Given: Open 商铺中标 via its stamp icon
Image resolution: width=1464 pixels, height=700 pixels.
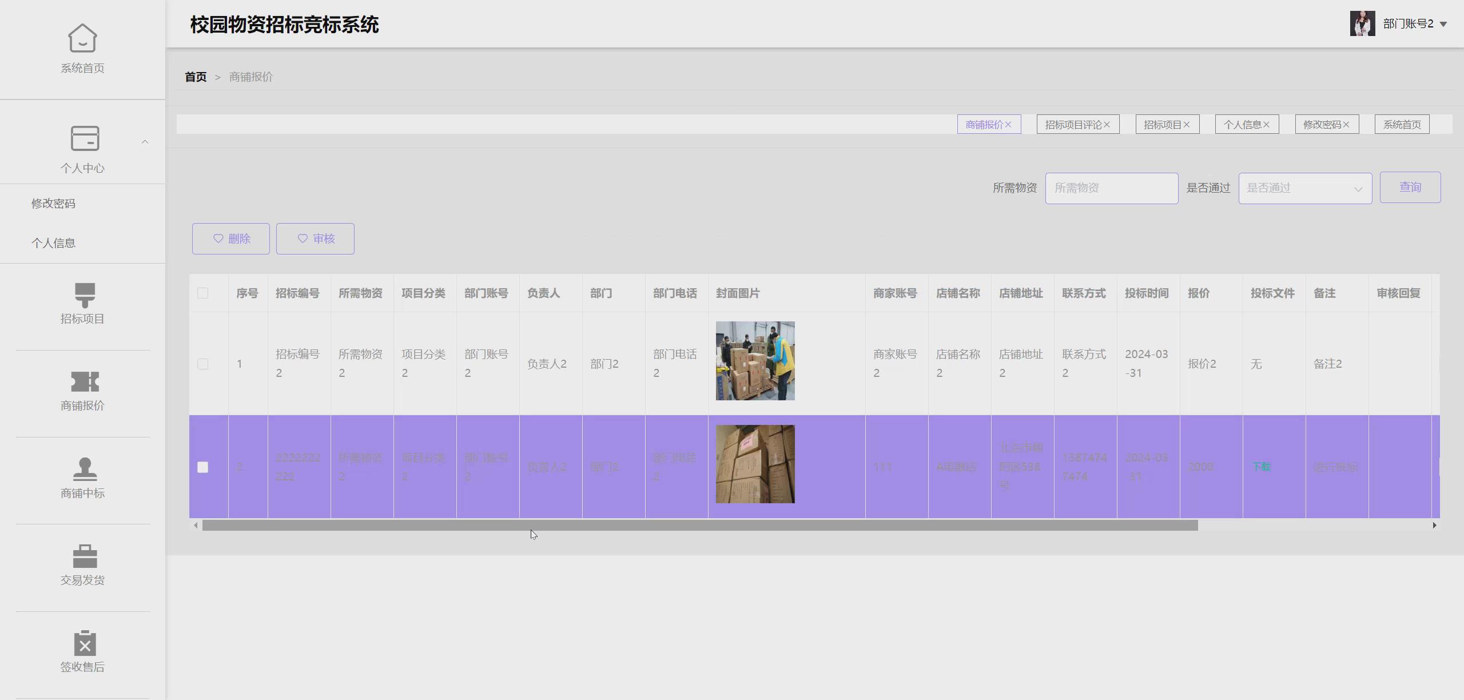Looking at the screenshot, I should point(85,469).
